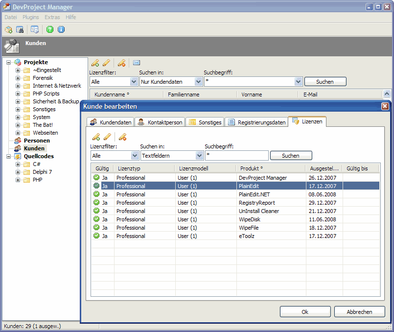Expand the ~Eingestellt folder
The height and width of the screenshot is (332, 394).
pos(18,70)
